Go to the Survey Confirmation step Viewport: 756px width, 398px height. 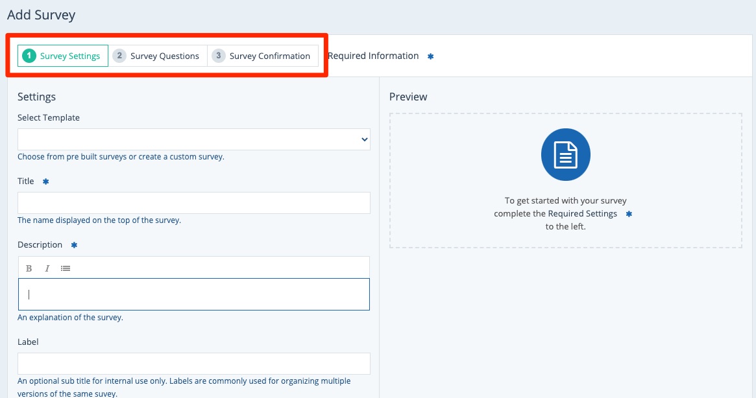(263, 56)
